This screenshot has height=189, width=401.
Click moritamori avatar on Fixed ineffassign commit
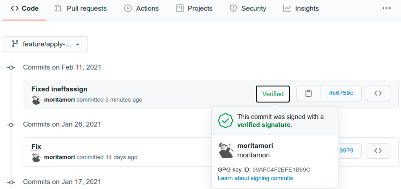tap(36, 100)
